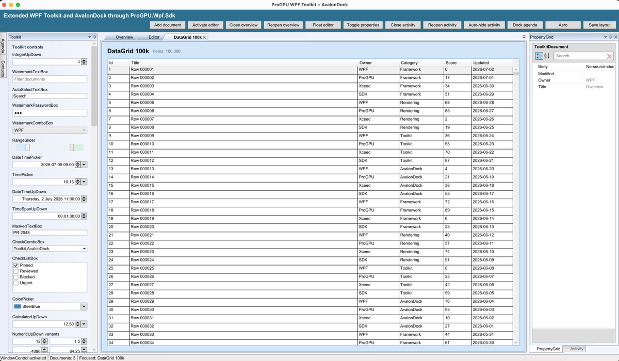Click the SteelBlue color swatch
Viewport: 619px width, 361px height.
coord(18,306)
